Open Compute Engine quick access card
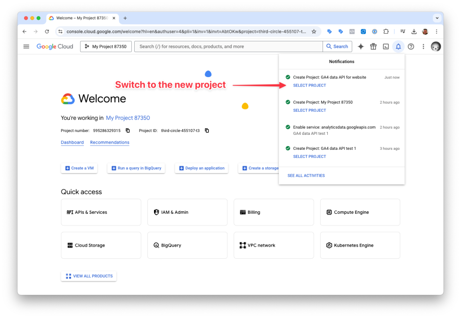The width and height of the screenshot is (461, 318). (360, 212)
